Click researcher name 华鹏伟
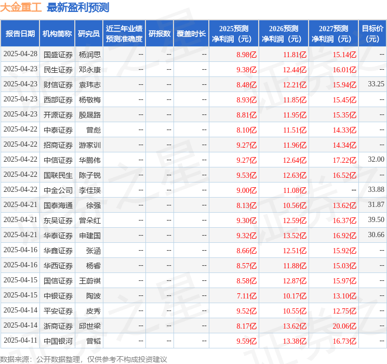The height and width of the screenshot is (364, 387). [x=89, y=160]
